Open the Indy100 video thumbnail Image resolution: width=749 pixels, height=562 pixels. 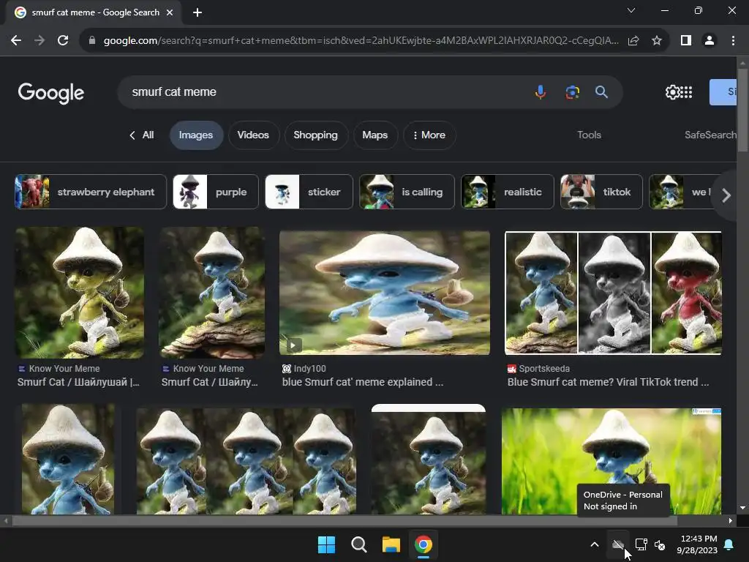385,293
